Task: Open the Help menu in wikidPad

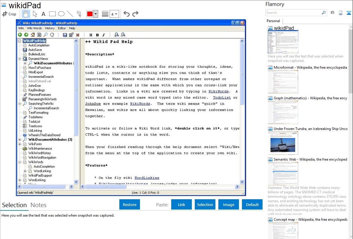Action: point(72,28)
